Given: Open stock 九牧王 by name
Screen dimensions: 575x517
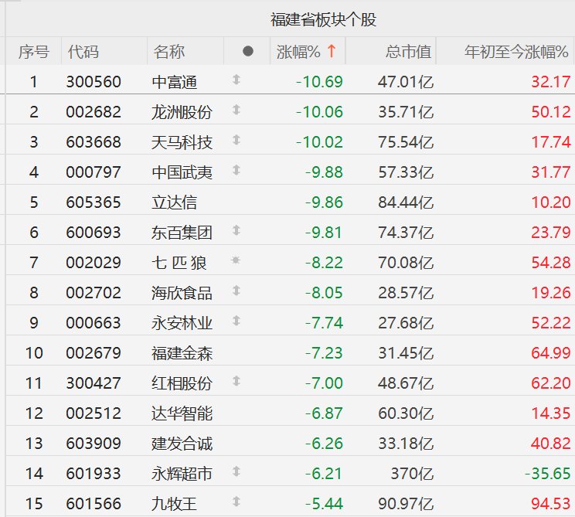Looking at the screenshot, I should [175, 504].
